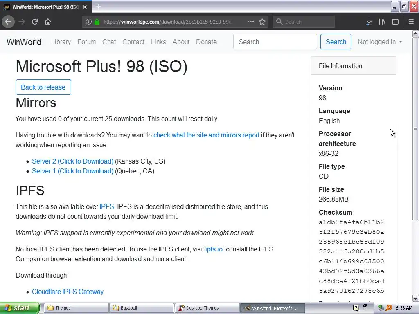Follow the IPFS link in the paragraph
Image resolution: width=419 pixels, height=314 pixels.
(107, 206)
